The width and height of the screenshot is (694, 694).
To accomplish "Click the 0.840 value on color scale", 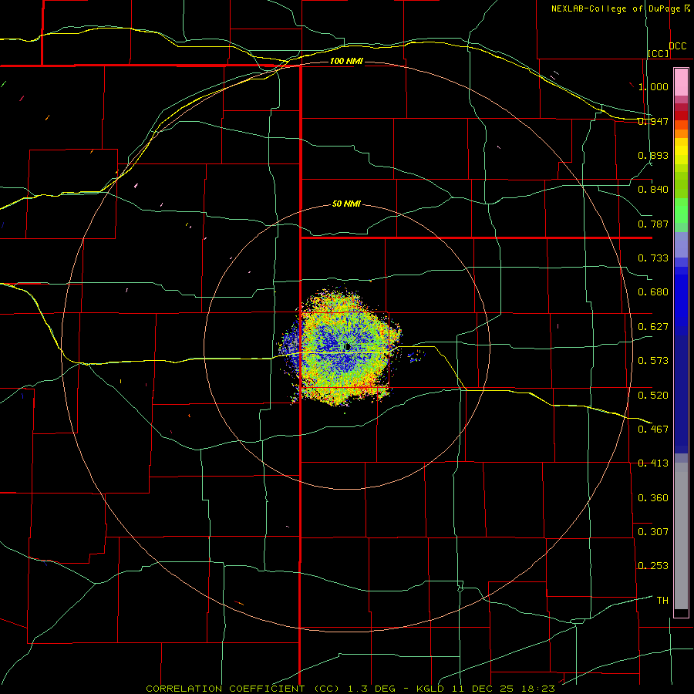I will point(653,190).
